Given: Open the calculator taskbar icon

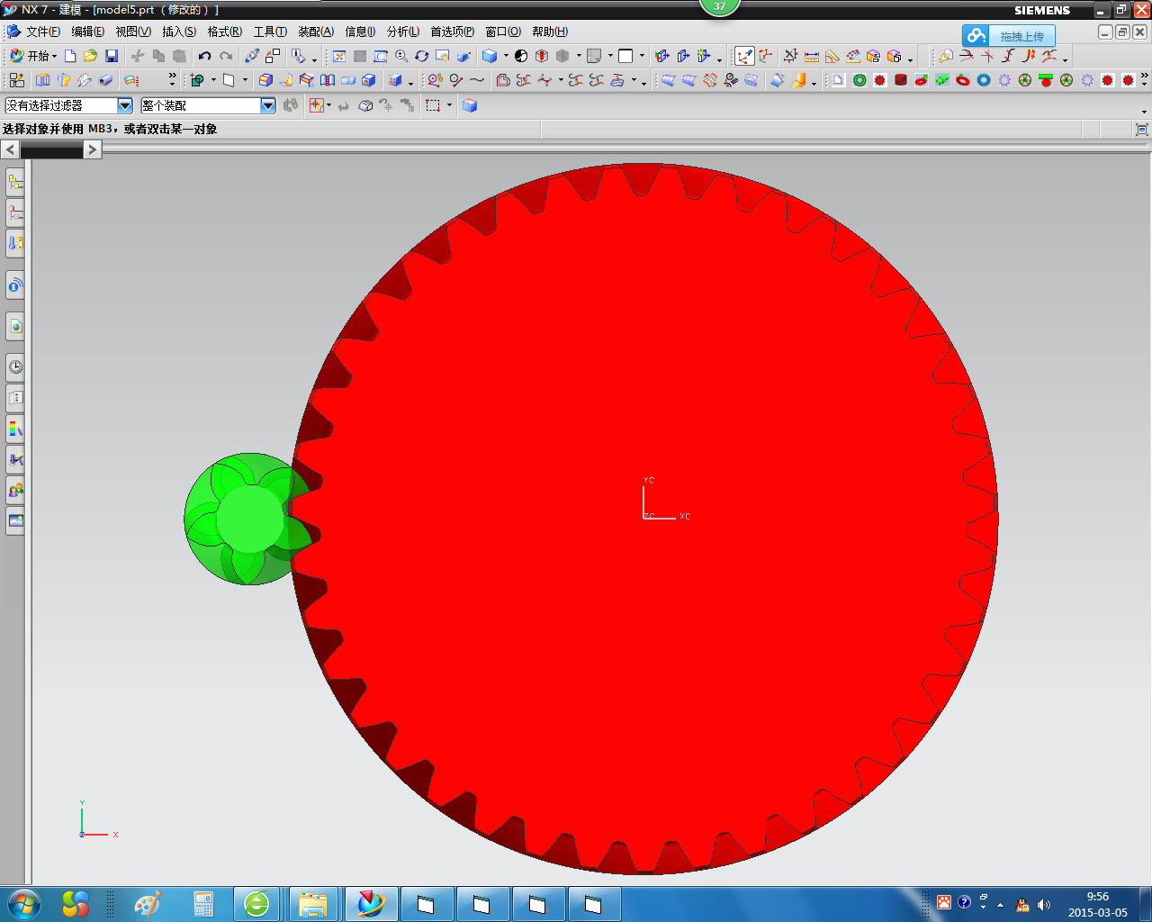Looking at the screenshot, I should pos(203,904).
